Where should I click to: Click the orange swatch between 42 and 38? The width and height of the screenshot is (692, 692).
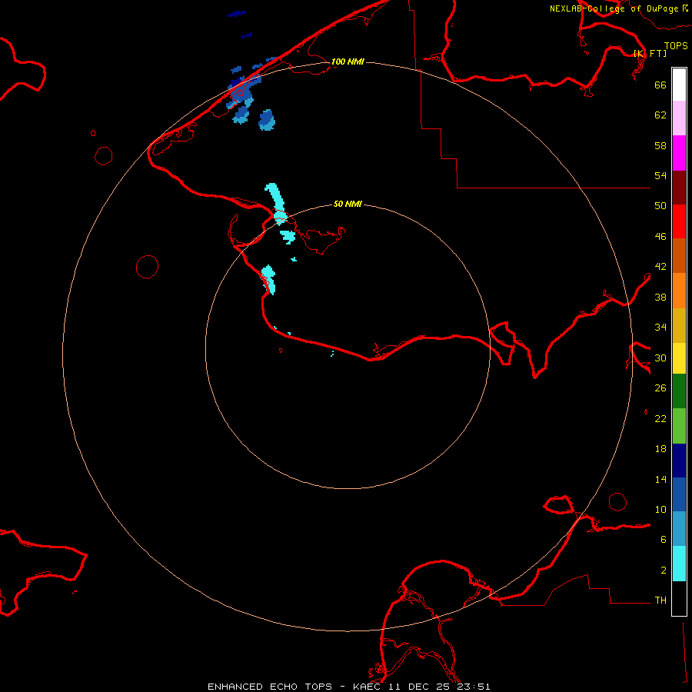(x=679, y=291)
